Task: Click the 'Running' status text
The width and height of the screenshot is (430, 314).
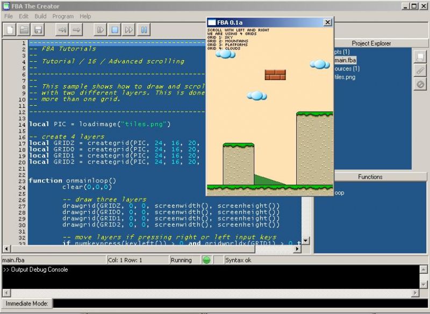Action: tap(181, 260)
